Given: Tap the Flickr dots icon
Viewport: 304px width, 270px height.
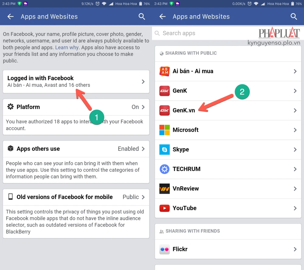Looking at the screenshot, I should [164, 249].
